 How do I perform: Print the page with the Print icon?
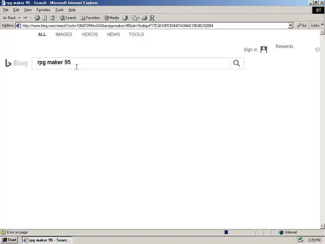click(144, 18)
